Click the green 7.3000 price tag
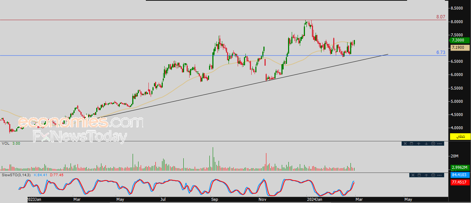The height and width of the screenshot is (203, 471). (459, 40)
